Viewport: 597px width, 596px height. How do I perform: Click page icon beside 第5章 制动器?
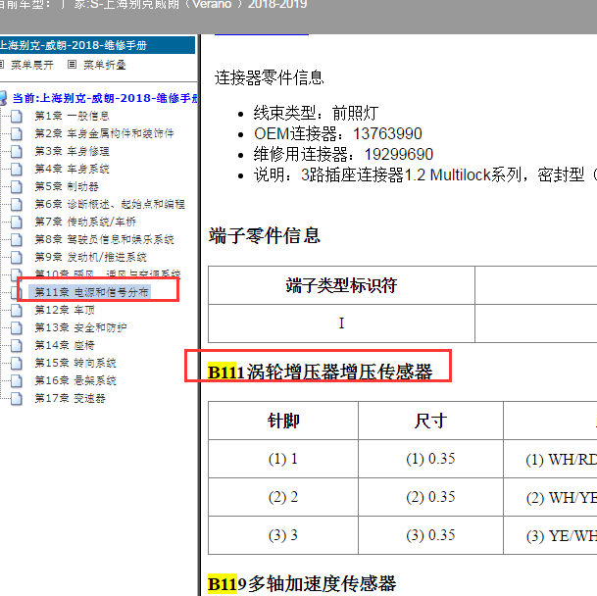(x=17, y=186)
